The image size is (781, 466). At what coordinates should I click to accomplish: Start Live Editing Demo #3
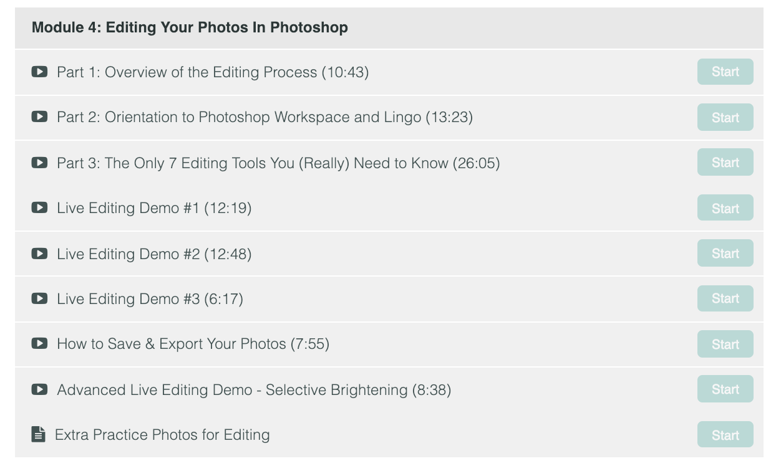pos(725,298)
